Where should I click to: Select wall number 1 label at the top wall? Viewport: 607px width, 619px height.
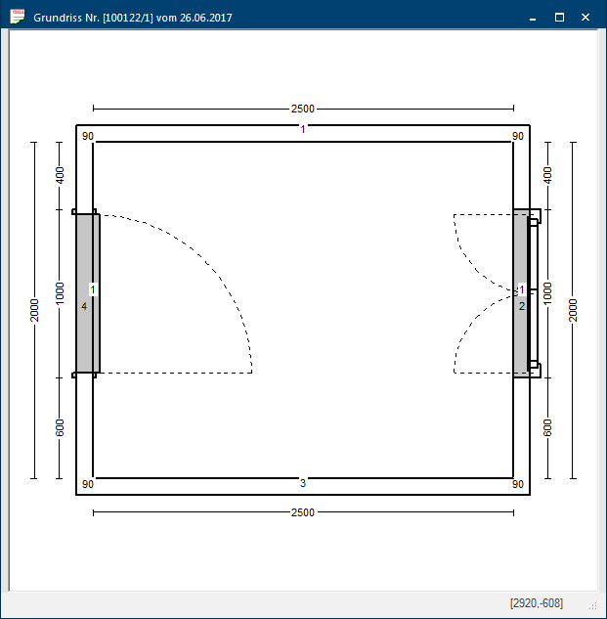[303, 130]
